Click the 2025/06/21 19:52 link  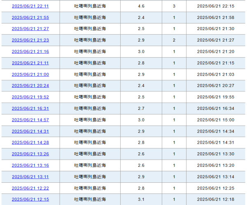[30, 97]
